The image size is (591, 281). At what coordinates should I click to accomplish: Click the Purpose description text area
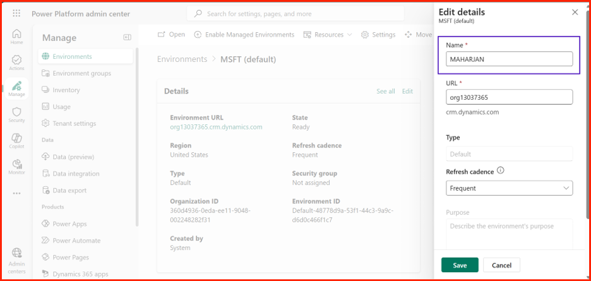(x=509, y=234)
